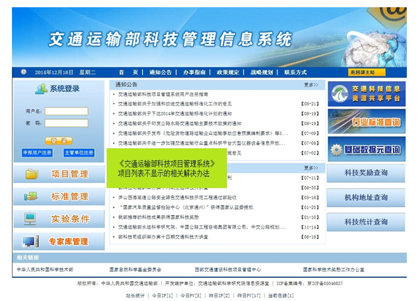This screenshot has height=301, width=420.
Task: Click the orange 登录 button
Action: tap(59, 141)
